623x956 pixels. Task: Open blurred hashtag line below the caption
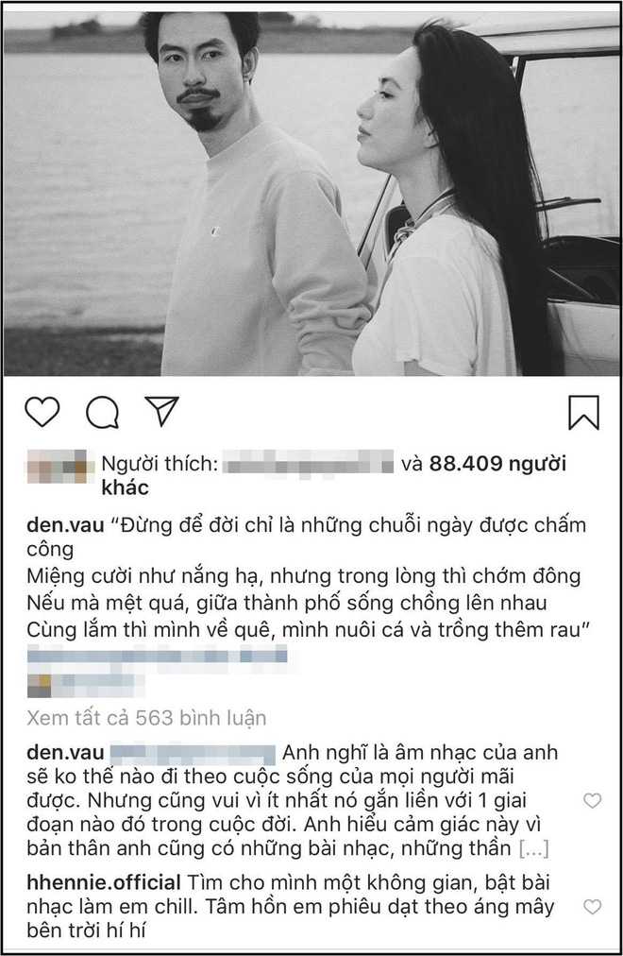(157, 657)
